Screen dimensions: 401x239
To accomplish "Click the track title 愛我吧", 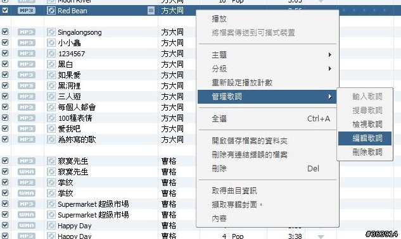I will 69,128.
